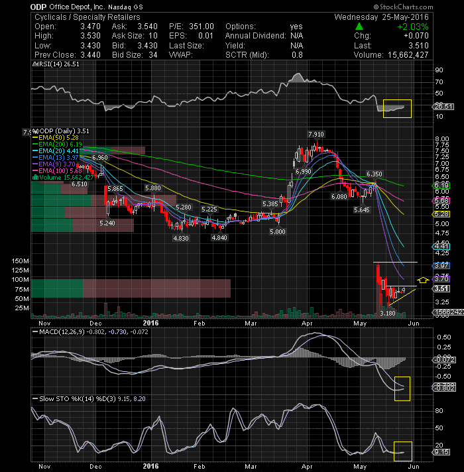Click the 9.15 stochastic tag on right axis

click(441, 452)
